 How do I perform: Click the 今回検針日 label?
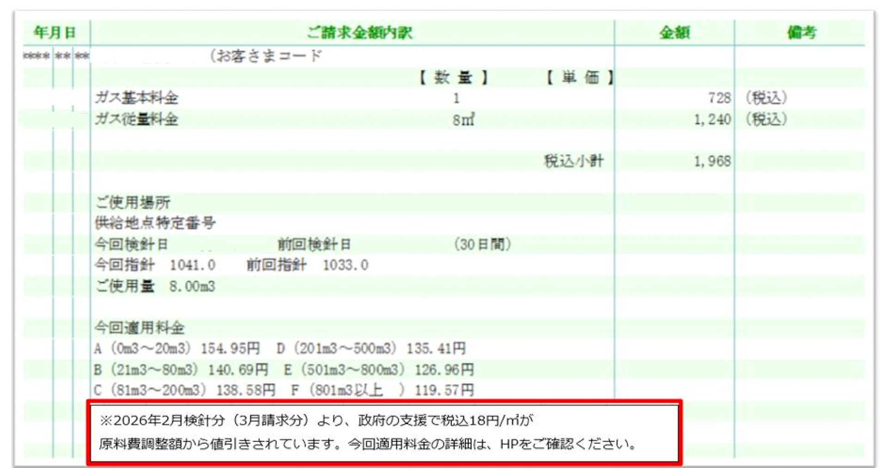click(131, 244)
